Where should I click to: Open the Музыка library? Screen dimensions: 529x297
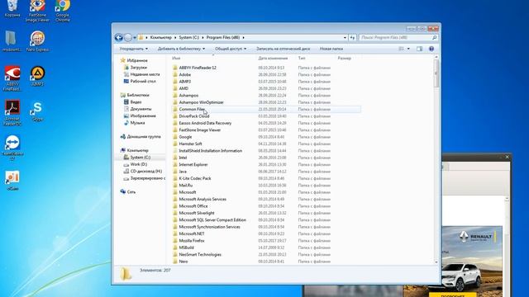click(x=137, y=123)
